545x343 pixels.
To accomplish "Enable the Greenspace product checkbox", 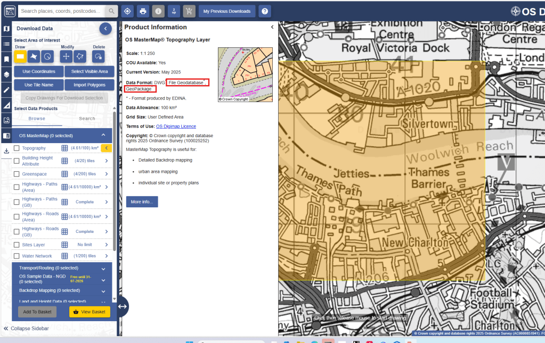I will coord(17,174).
